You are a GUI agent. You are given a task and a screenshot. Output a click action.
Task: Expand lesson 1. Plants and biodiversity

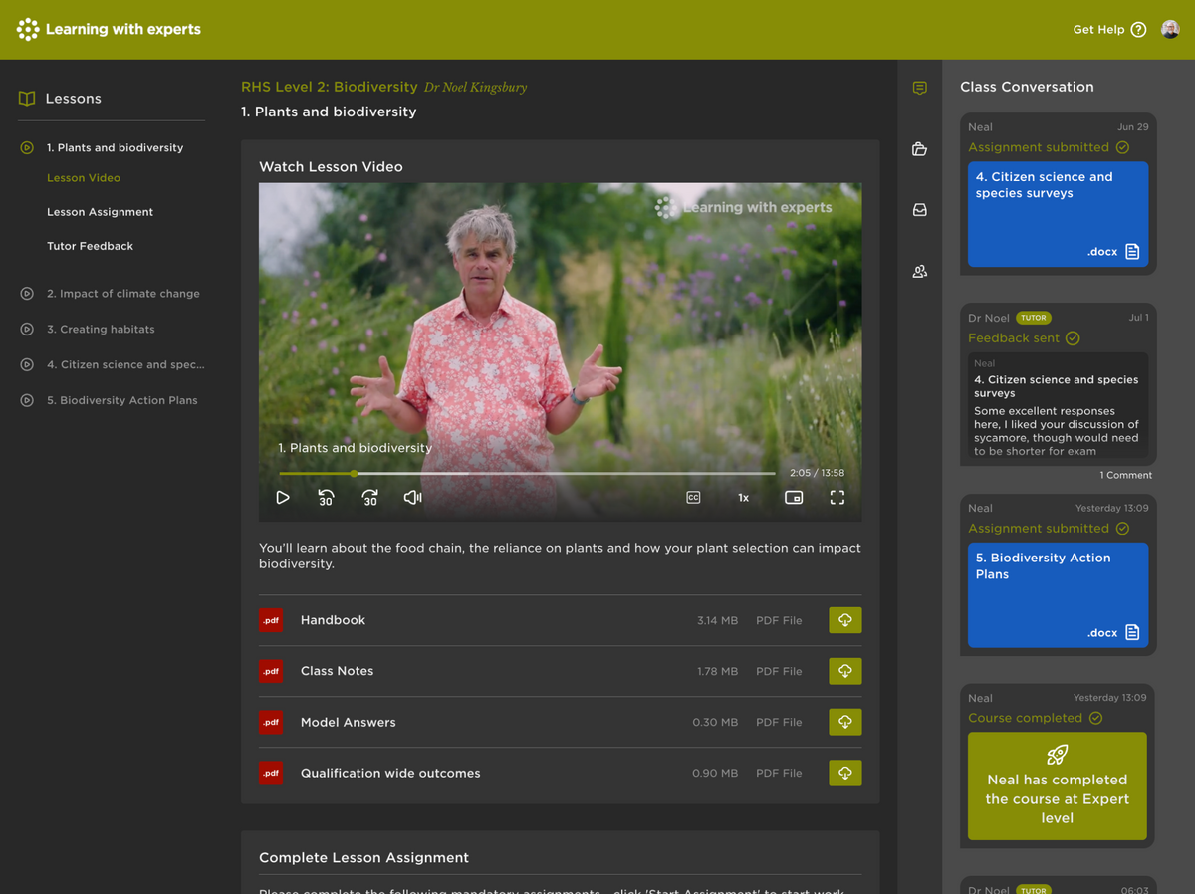(x=115, y=147)
